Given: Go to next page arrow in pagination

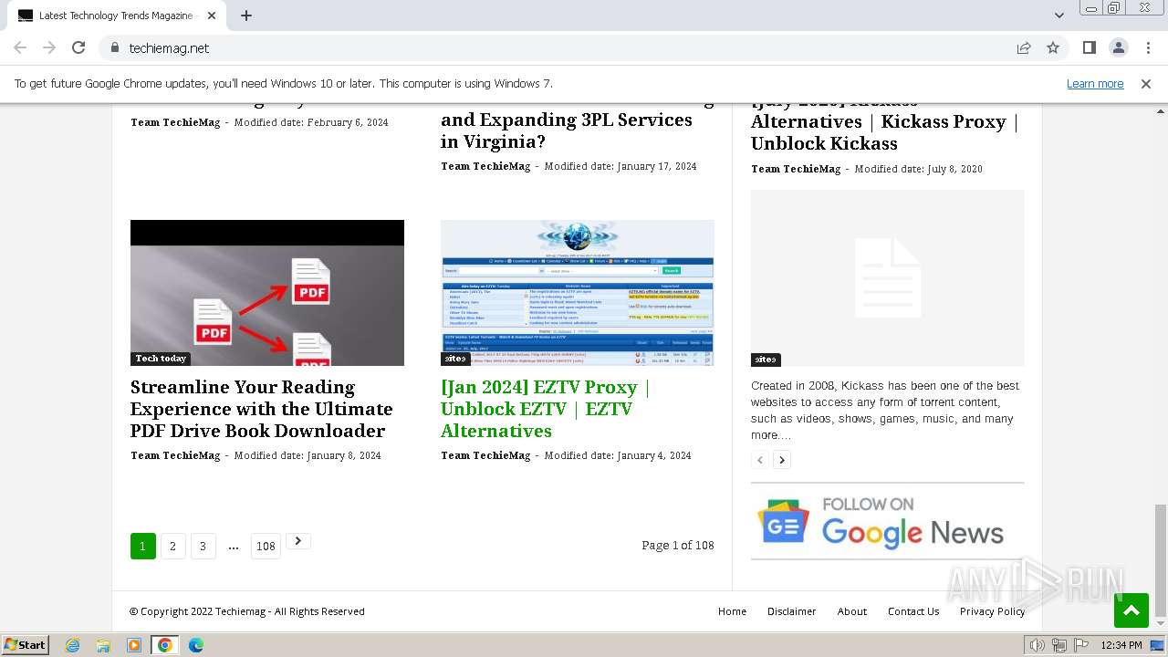Looking at the screenshot, I should (x=298, y=541).
